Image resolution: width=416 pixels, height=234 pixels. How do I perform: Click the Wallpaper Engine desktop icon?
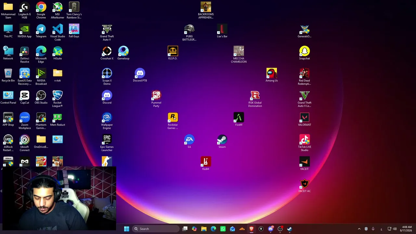[107, 121]
